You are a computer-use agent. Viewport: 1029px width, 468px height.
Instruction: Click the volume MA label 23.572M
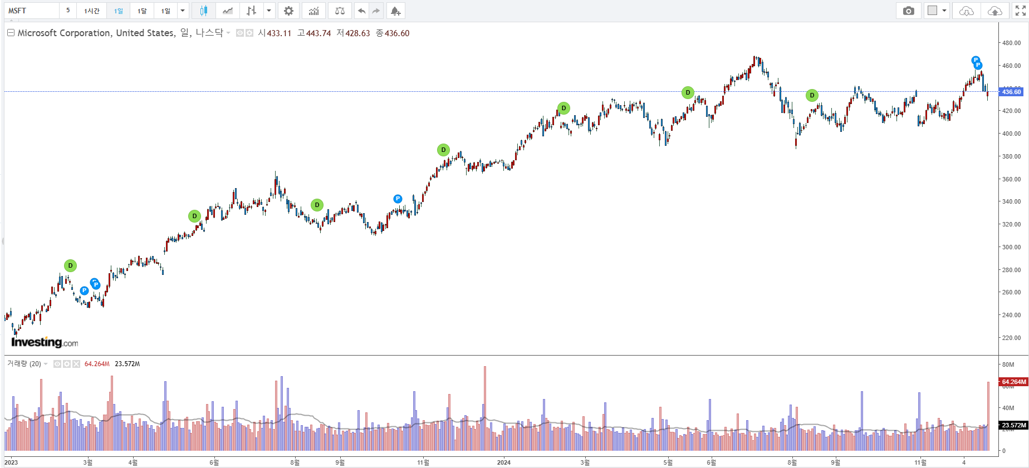pyautogui.click(x=1013, y=425)
